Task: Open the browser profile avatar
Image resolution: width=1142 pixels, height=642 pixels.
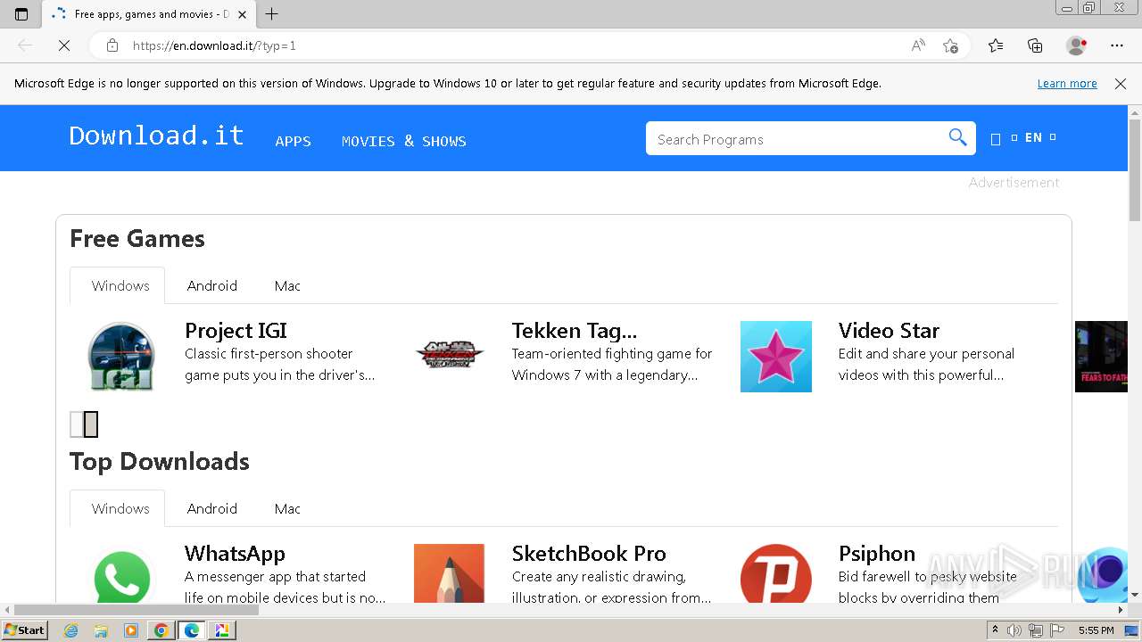Action: click(1076, 45)
